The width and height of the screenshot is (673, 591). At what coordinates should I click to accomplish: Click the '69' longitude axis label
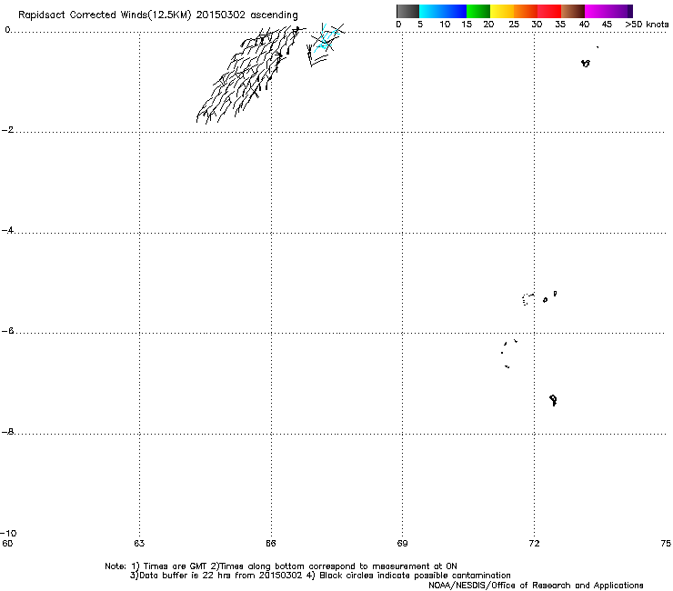[x=402, y=544]
